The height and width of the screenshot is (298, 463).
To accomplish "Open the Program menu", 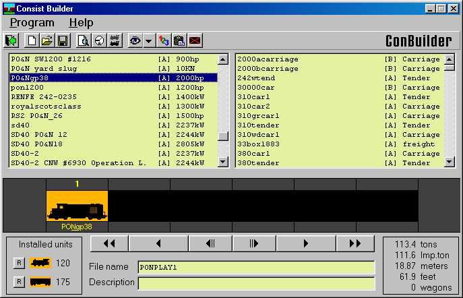I will point(32,23).
